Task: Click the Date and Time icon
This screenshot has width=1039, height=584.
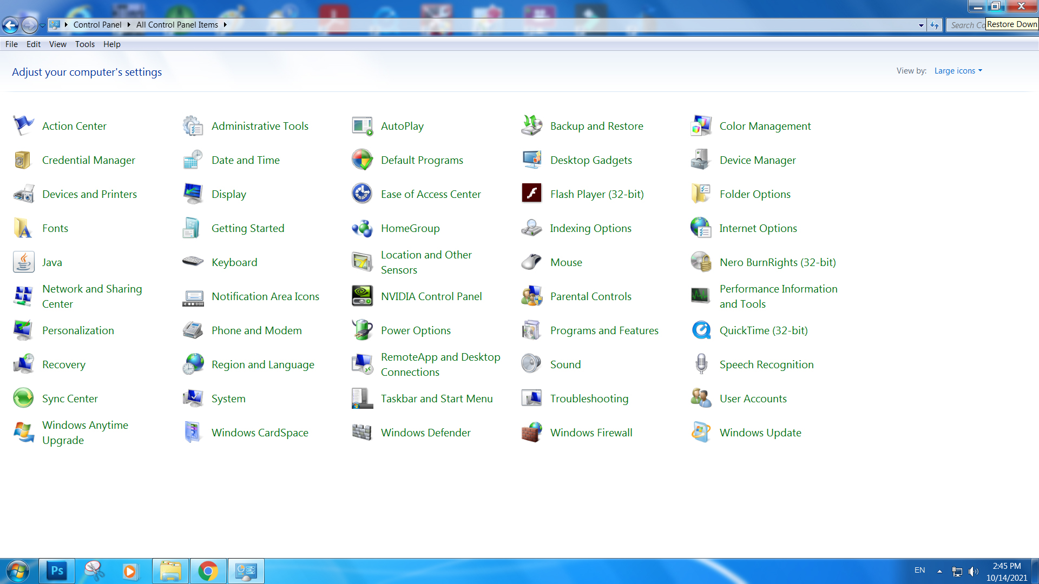Action: click(x=193, y=160)
